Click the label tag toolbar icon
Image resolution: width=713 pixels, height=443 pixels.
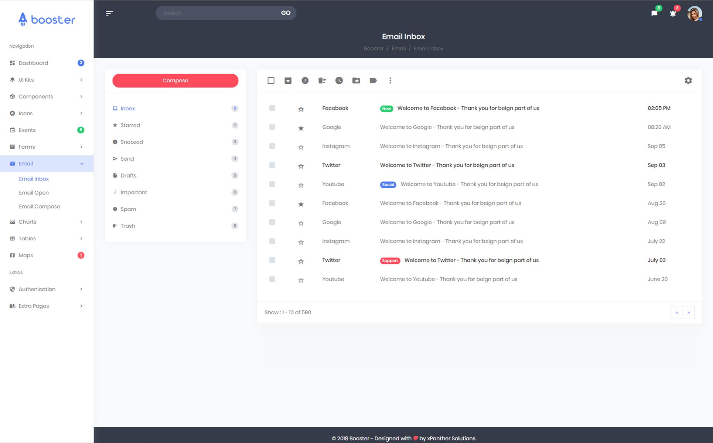[373, 80]
